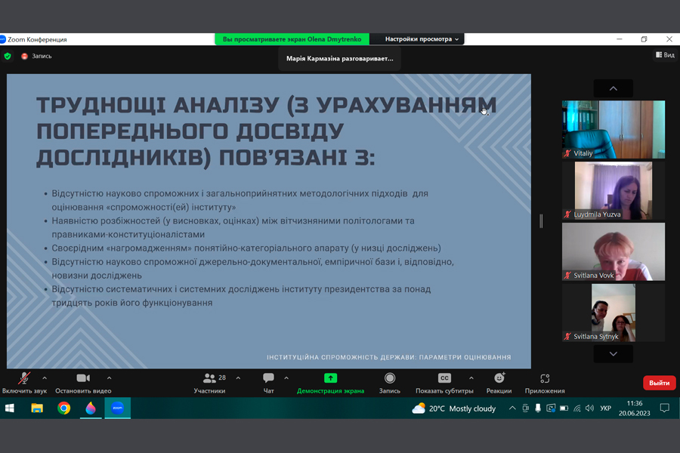The image size is (680, 453).
Task: Select Svitlana Sytnyk video thumbnail
Action: [x=614, y=313]
